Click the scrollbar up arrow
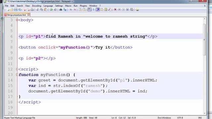The width and height of the screenshot is (212, 119). [x=204, y=19]
